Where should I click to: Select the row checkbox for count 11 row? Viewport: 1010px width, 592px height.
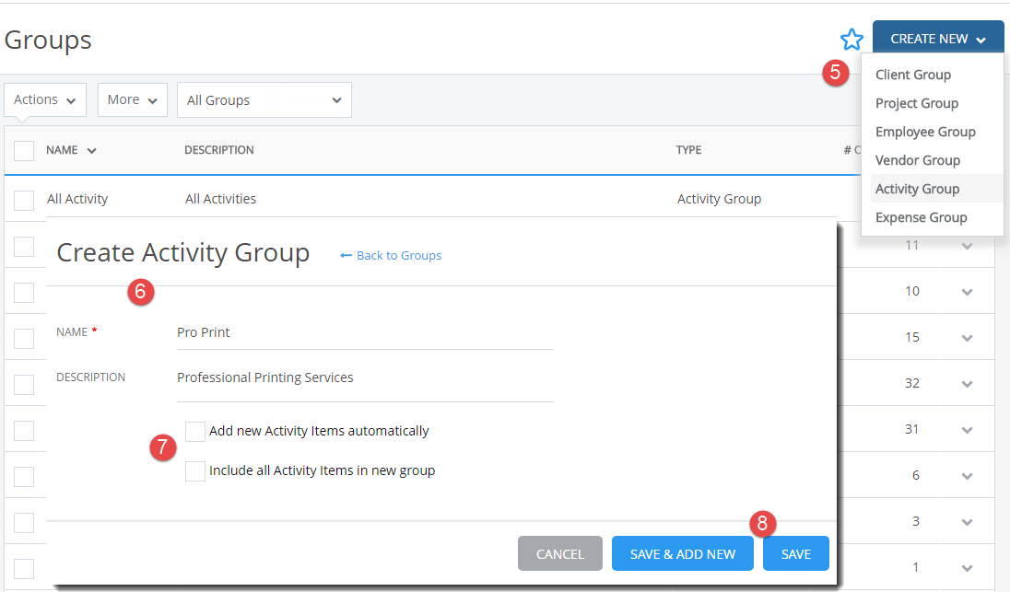pos(24,247)
